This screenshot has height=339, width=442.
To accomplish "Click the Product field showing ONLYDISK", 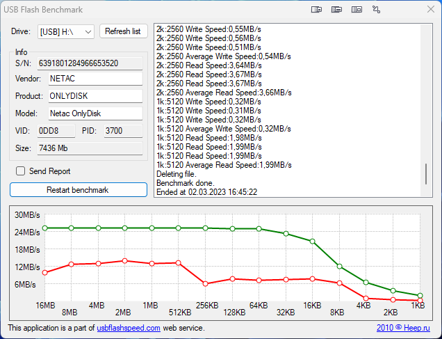I will (95, 96).
